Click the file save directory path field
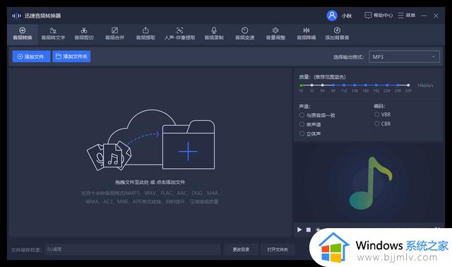452x267 pixels. coord(133,249)
